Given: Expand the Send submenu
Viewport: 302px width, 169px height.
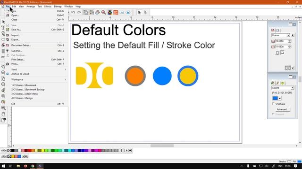Looking at the screenshot, I should coord(38,69).
